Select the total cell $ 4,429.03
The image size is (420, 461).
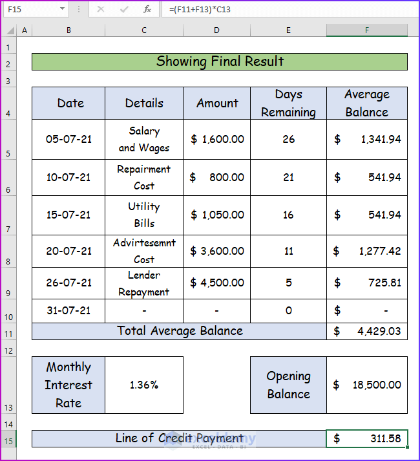367,331
